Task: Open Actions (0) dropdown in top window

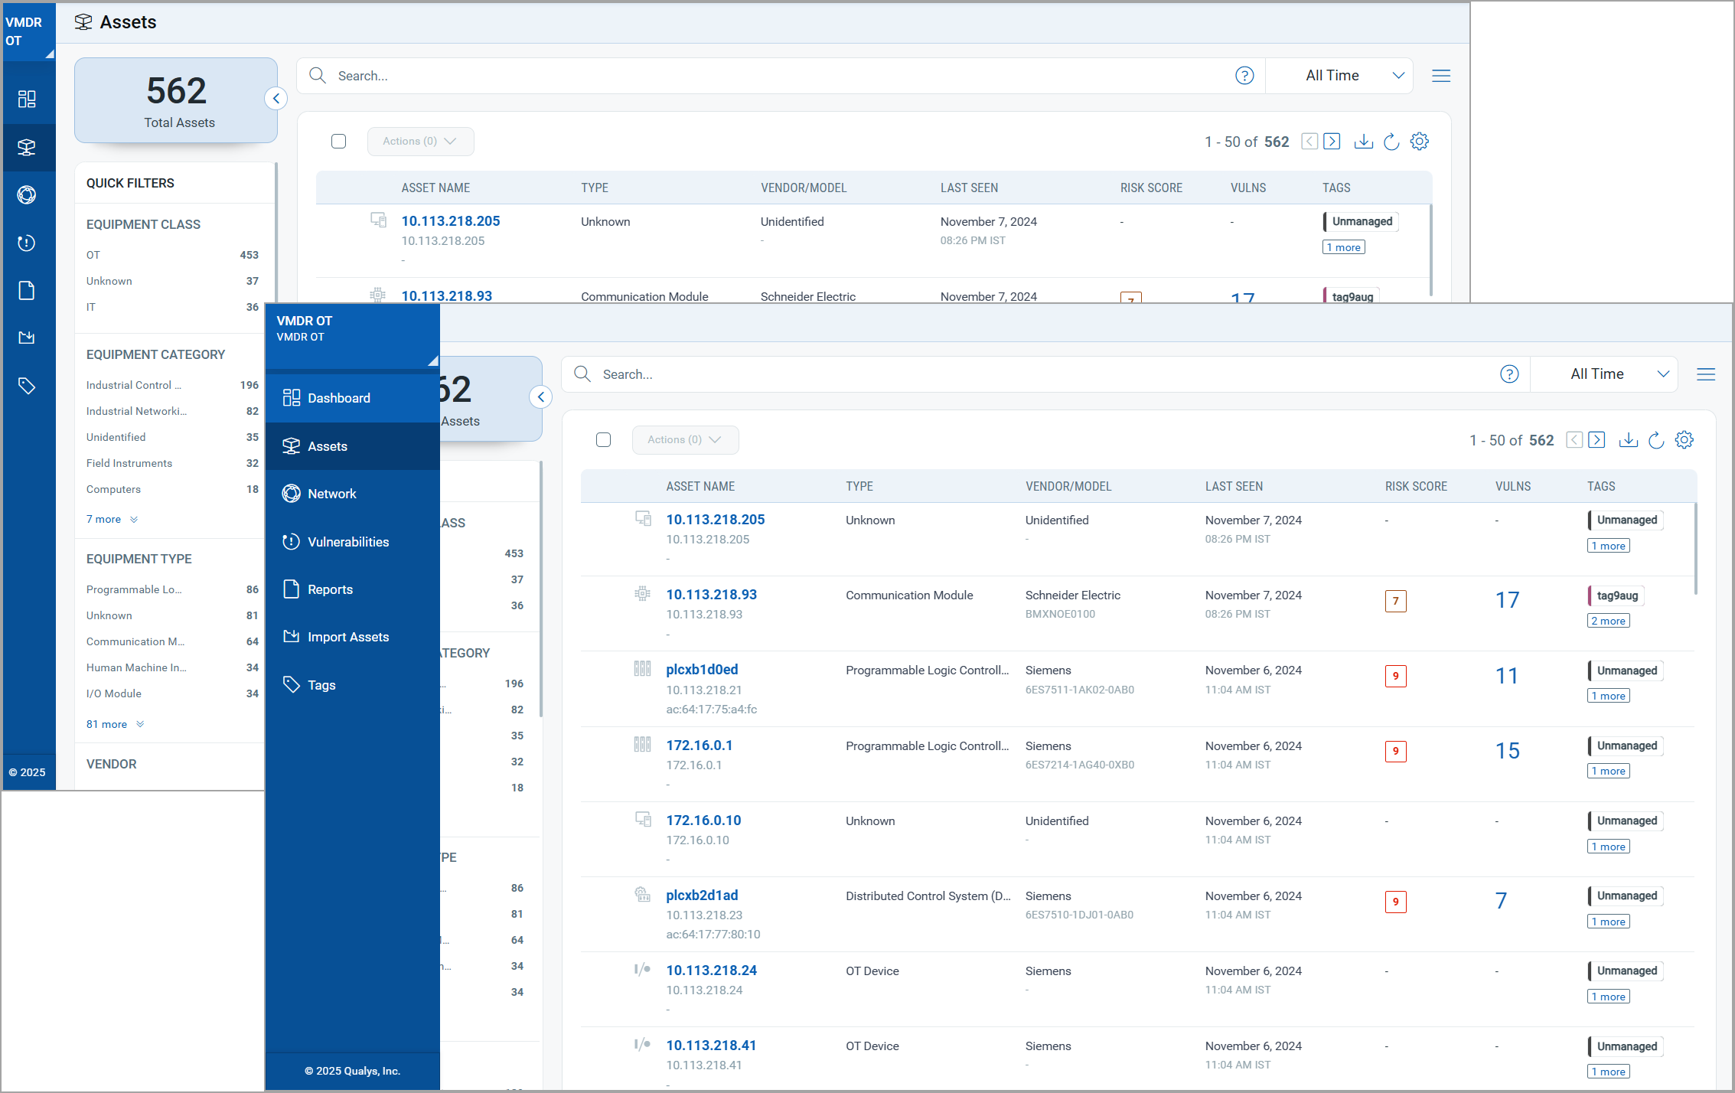Action: tap(420, 142)
